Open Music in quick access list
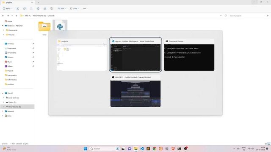Image resolution: width=271 pixels, height=152 pixels. tap(8, 62)
